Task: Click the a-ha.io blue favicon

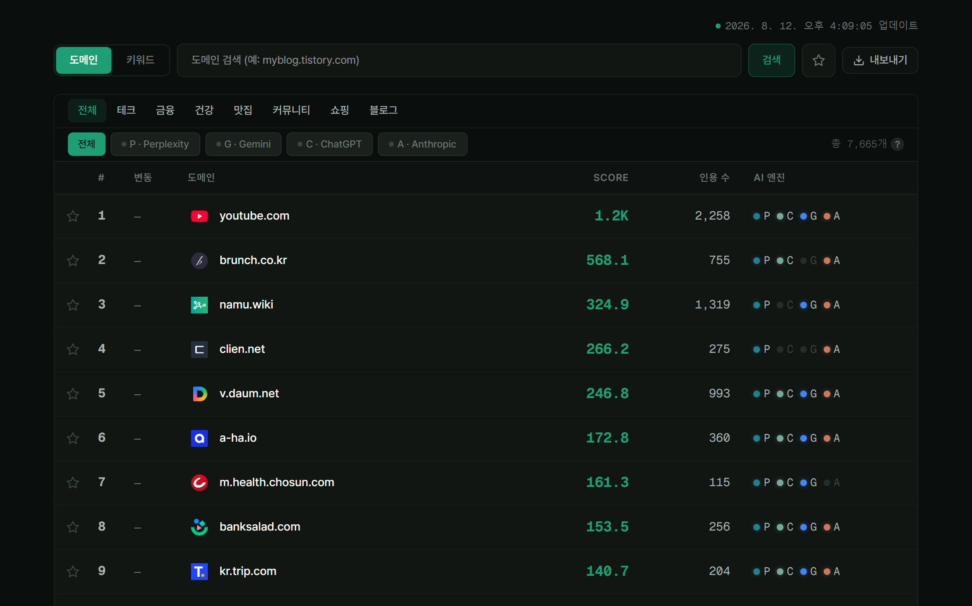Action: pos(199,438)
